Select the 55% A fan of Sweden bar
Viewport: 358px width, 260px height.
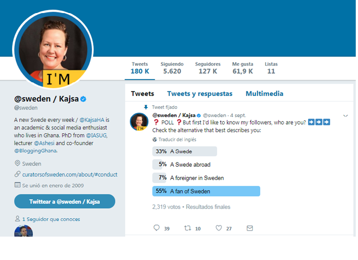click(x=206, y=191)
